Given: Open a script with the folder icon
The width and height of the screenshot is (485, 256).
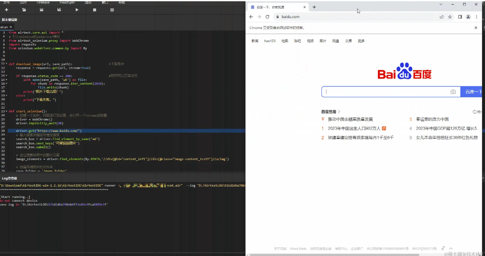Looking at the screenshot, I should 24,10.
